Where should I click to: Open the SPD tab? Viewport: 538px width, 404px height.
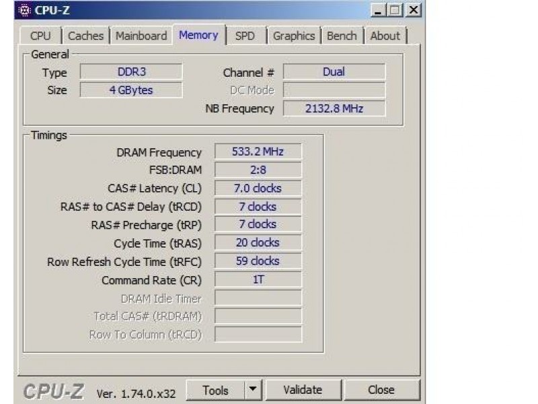(245, 36)
